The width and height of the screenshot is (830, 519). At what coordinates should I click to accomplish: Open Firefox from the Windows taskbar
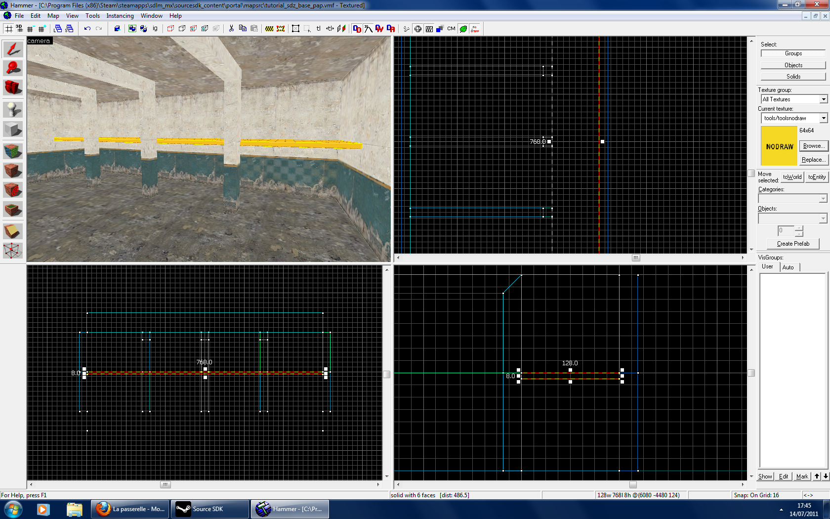tap(130, 509)
